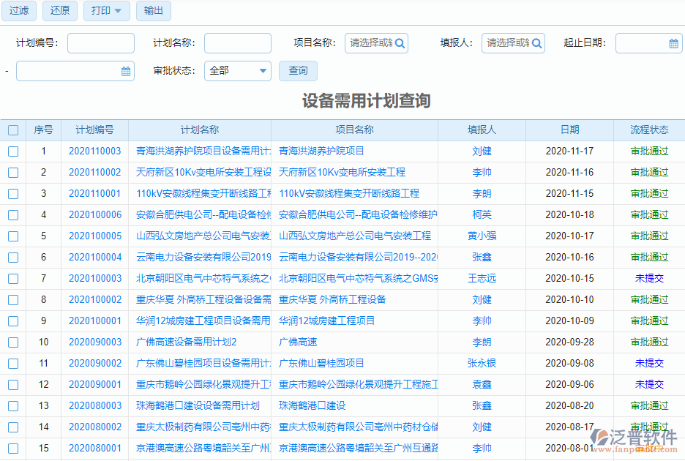Click the magnifier icon beside 填报人 field
685x461 pixels.
coord(535,43)
